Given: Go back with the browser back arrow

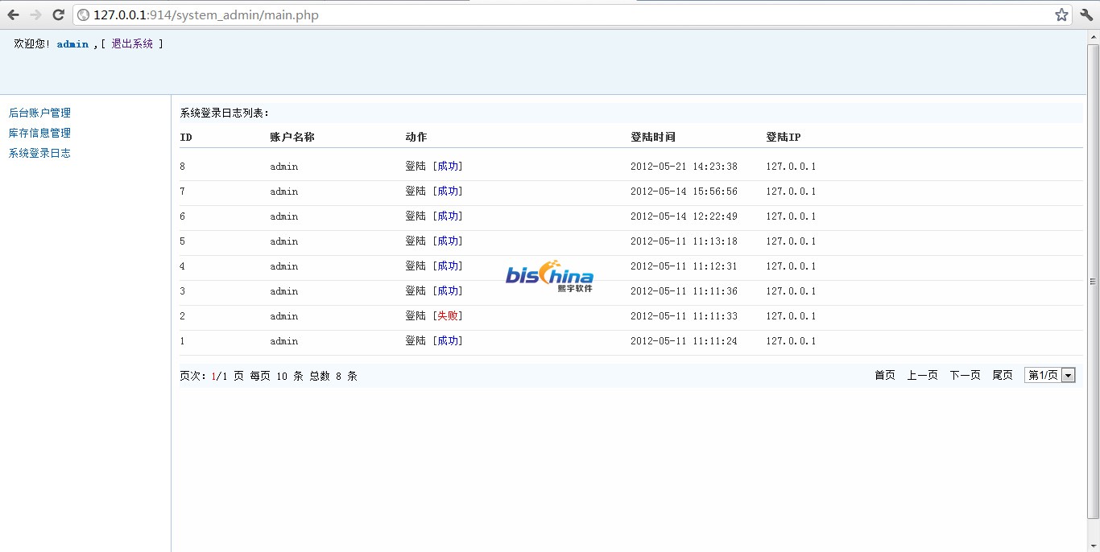Looking at the screenshot, I should click(14, 14).
